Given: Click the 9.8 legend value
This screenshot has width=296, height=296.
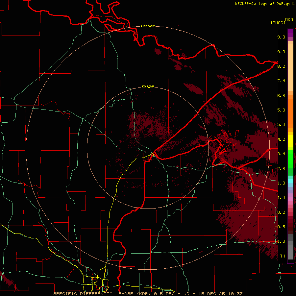Looking at the screenshot, I should (281, 37).
